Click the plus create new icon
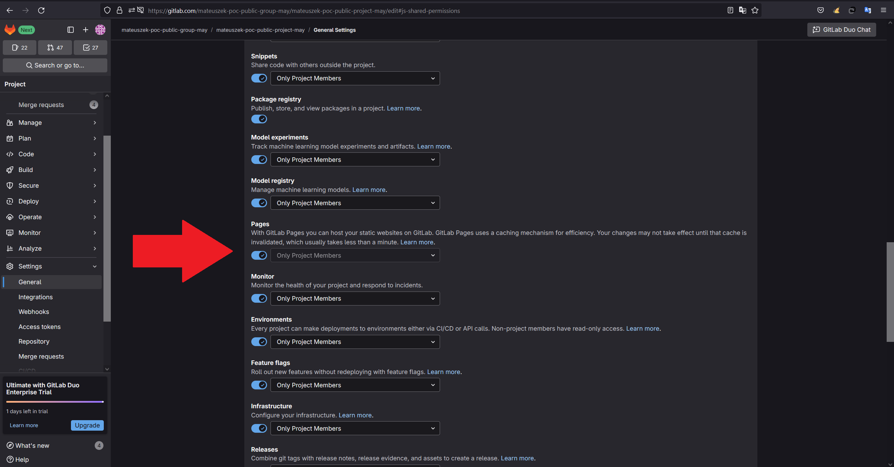The image size is (894, 467). (85, 30)
